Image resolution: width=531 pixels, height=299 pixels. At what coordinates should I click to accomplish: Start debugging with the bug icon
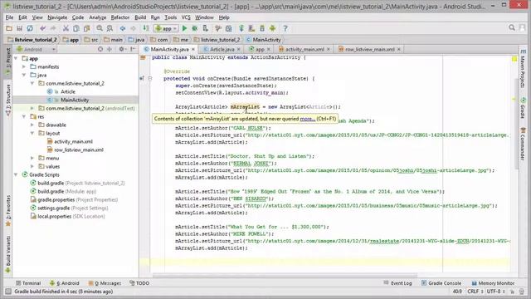[x=195, y=28]
